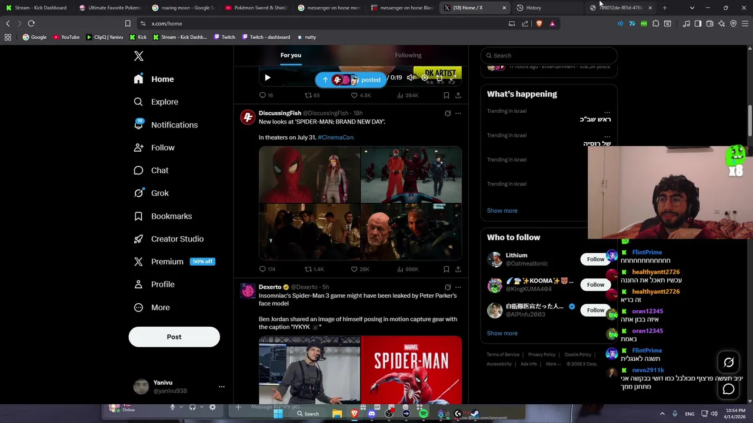Open Creator Studio
Image resolution: width=753 pixels, height=423 pixels.
(x=169, y=239)
